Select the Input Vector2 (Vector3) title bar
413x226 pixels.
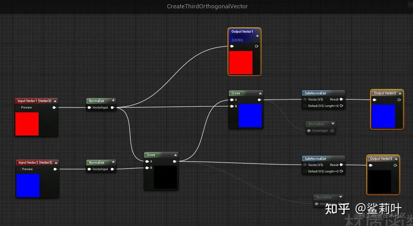(37, 162)
